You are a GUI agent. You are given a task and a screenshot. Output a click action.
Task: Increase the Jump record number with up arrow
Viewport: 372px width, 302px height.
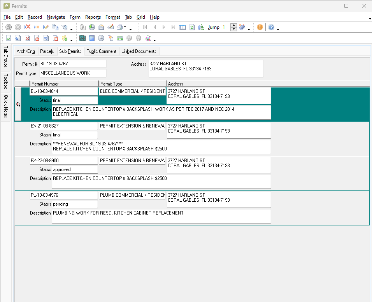(233, 25)
